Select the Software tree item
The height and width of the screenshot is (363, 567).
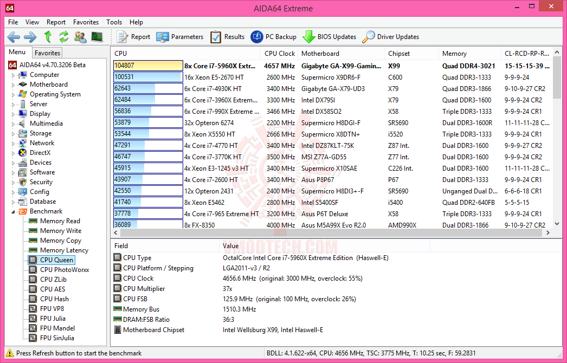42,172
